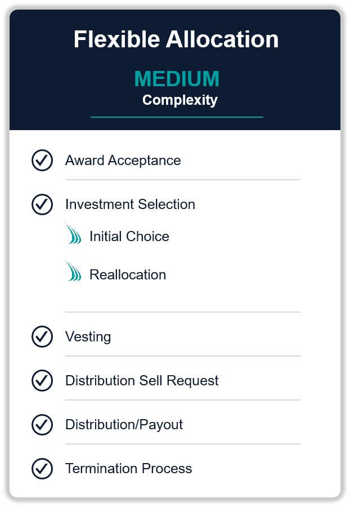
Task: Click the teal underline below Complexity
Action: tap(177, 117)
